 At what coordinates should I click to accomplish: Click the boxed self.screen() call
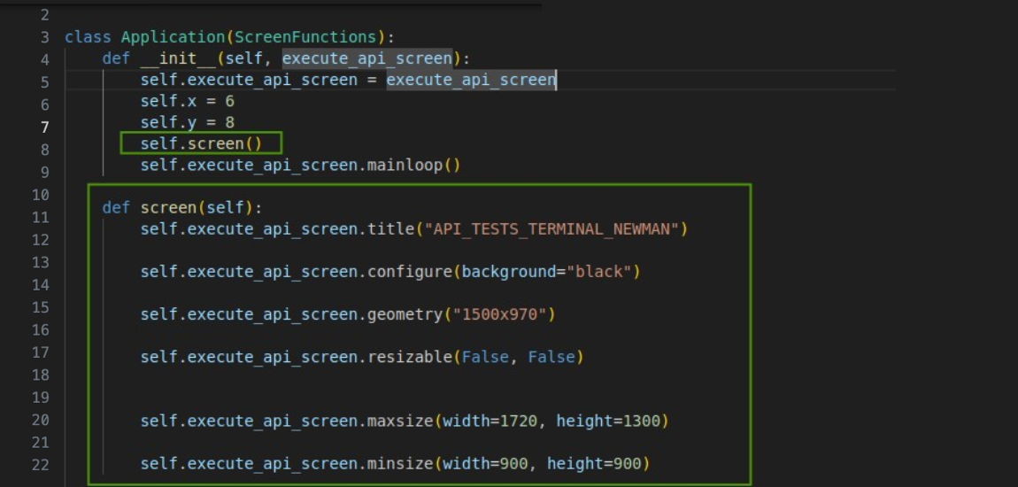[x=201, y=143]
